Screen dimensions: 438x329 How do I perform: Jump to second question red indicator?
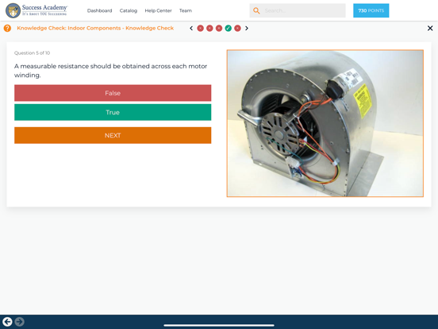pos(209,29)
